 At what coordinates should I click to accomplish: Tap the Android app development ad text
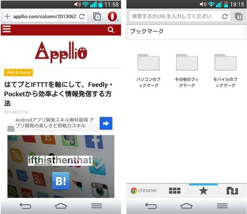point(54,123)
